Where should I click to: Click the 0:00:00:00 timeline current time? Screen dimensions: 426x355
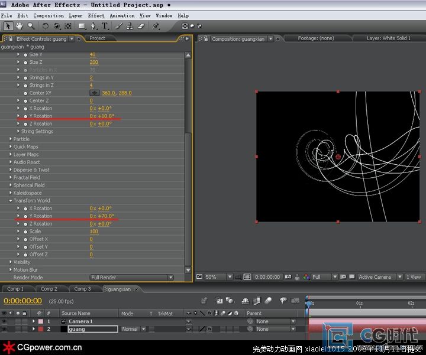23,301
